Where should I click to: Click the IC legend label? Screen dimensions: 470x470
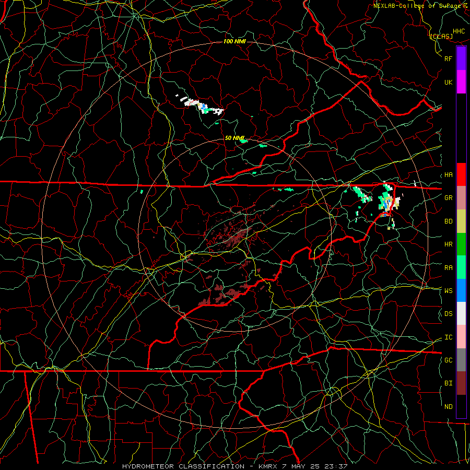tap(448, 337)
